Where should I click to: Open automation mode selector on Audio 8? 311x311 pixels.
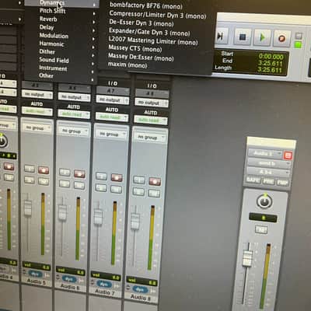point(151,121)
